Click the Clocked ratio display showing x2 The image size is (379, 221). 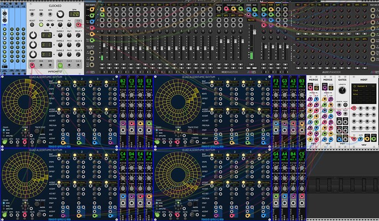[46, 35]
